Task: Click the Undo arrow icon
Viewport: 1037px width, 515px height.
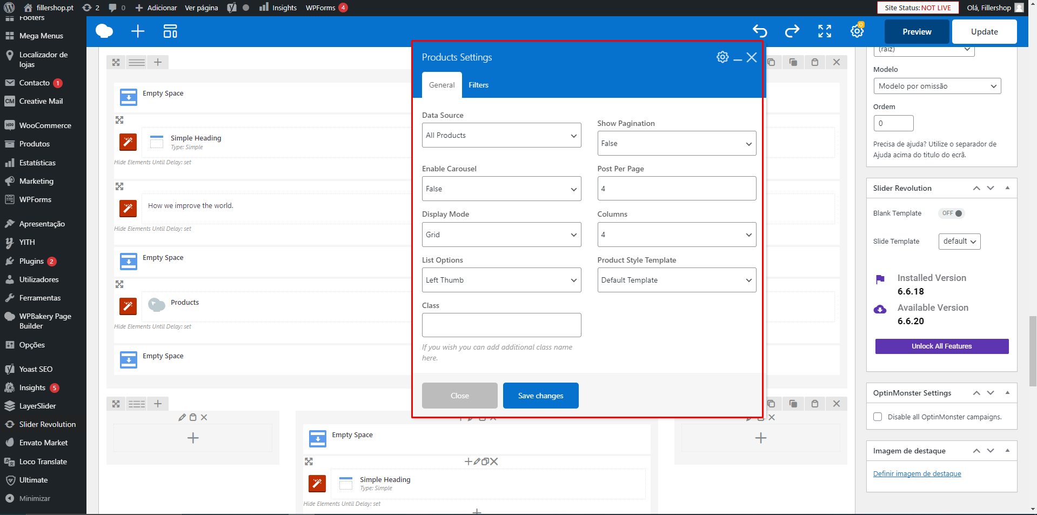Action: 760,31
